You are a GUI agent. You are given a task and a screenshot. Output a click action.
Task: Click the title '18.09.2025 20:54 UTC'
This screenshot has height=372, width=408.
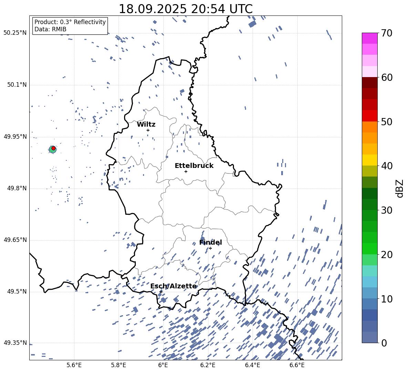tap(185, 9)
